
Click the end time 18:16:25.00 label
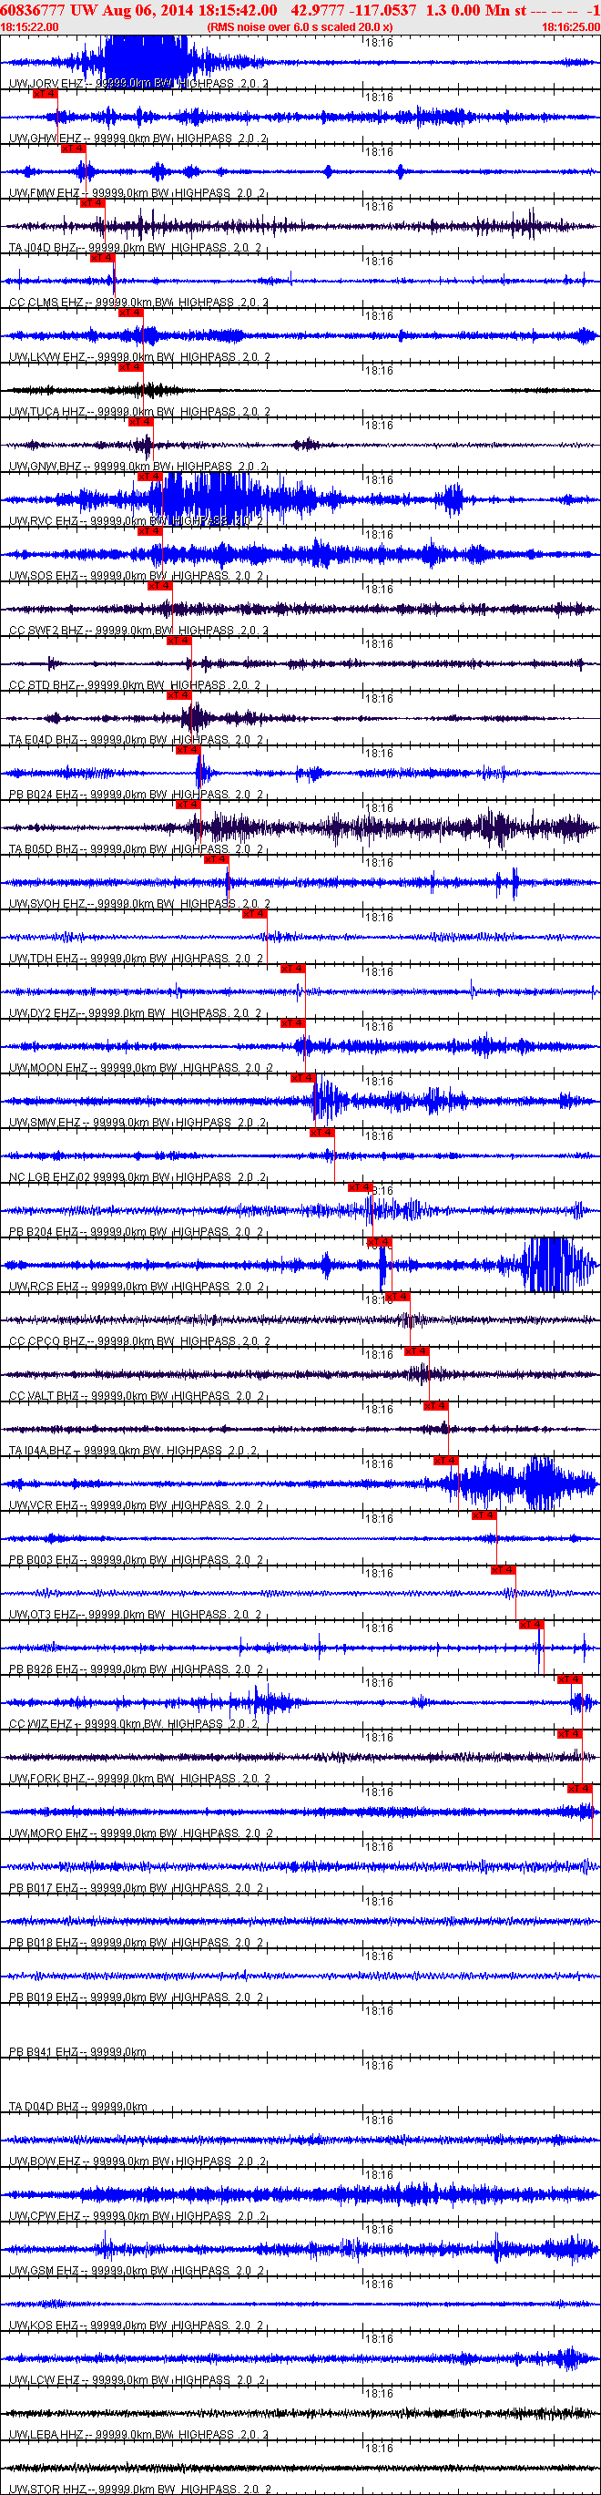[x=570, y=27]
